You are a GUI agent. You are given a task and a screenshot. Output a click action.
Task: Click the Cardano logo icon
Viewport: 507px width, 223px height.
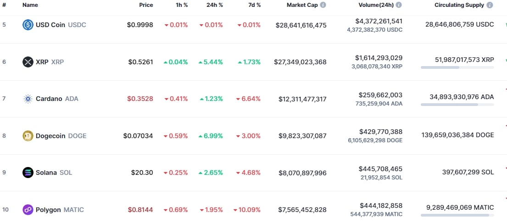[28, 99]
